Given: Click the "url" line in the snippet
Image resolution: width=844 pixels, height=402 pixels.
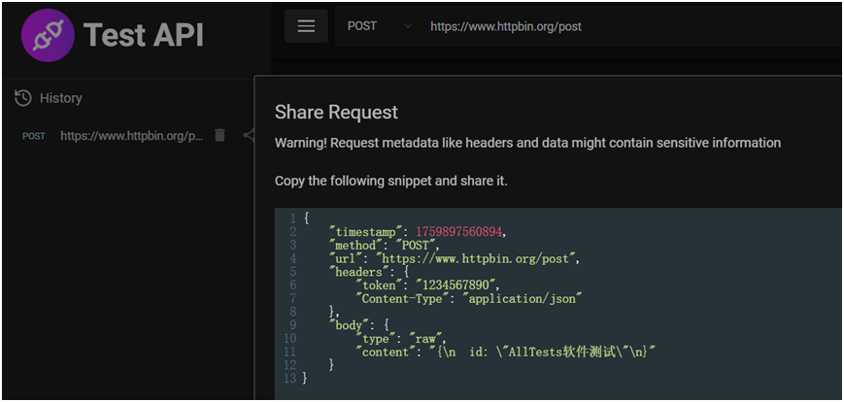Looking at the screenshot, I should tap(455, 258).
